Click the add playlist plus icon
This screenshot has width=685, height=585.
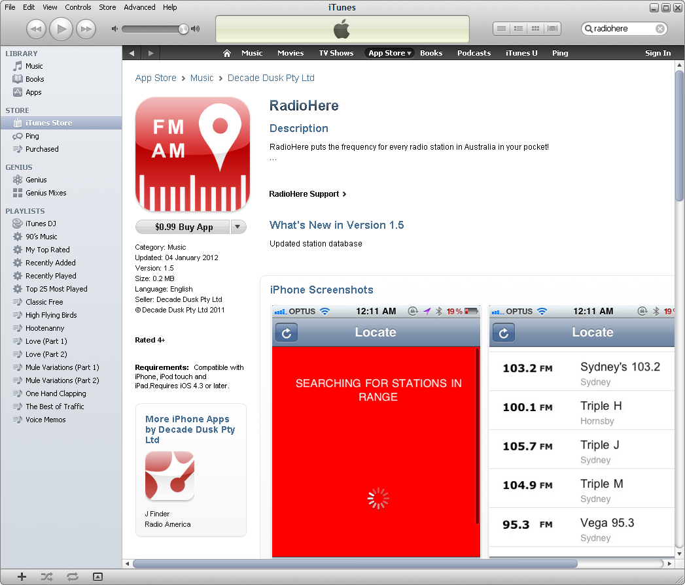tap(22, 576)
